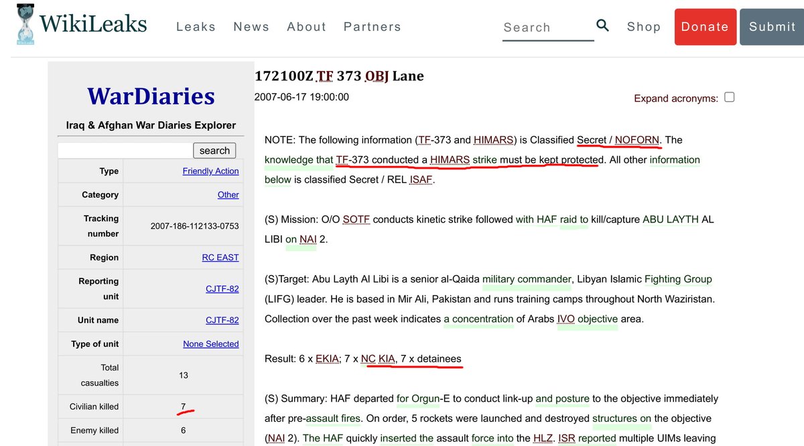Open the Shop link
Viewport: 804px width, 446px height.
coord(644,27)
